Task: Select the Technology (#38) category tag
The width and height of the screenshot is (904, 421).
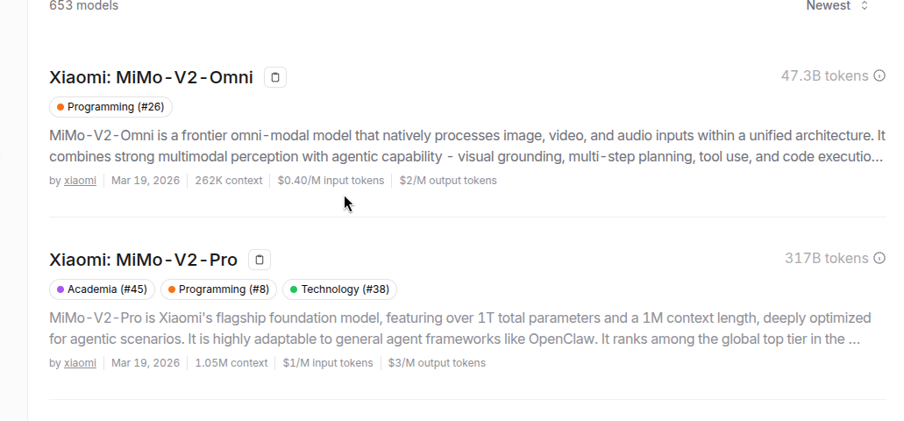Action: [339, 289]
